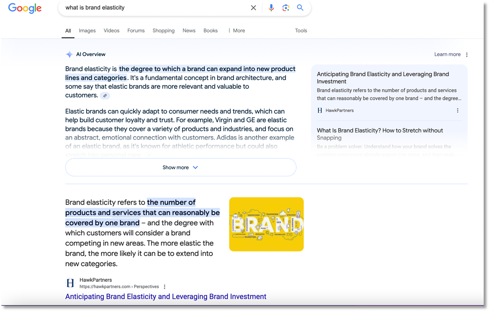Clear the search query with the X
Screen dimensions: 490x312
click(253, 8)
